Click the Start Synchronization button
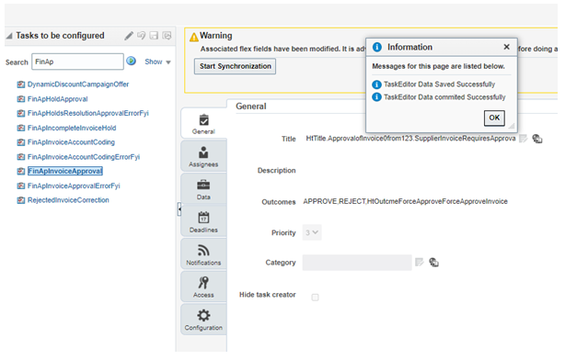This screenshot has height=360, width=565. [x=236, y=66]
